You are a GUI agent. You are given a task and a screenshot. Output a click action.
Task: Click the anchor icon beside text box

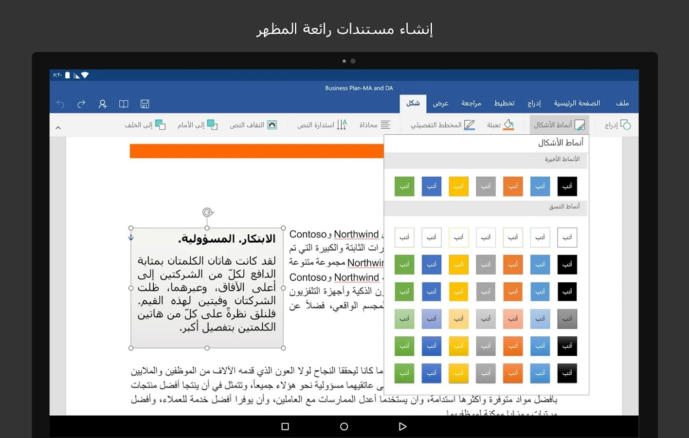pos(130,237)
